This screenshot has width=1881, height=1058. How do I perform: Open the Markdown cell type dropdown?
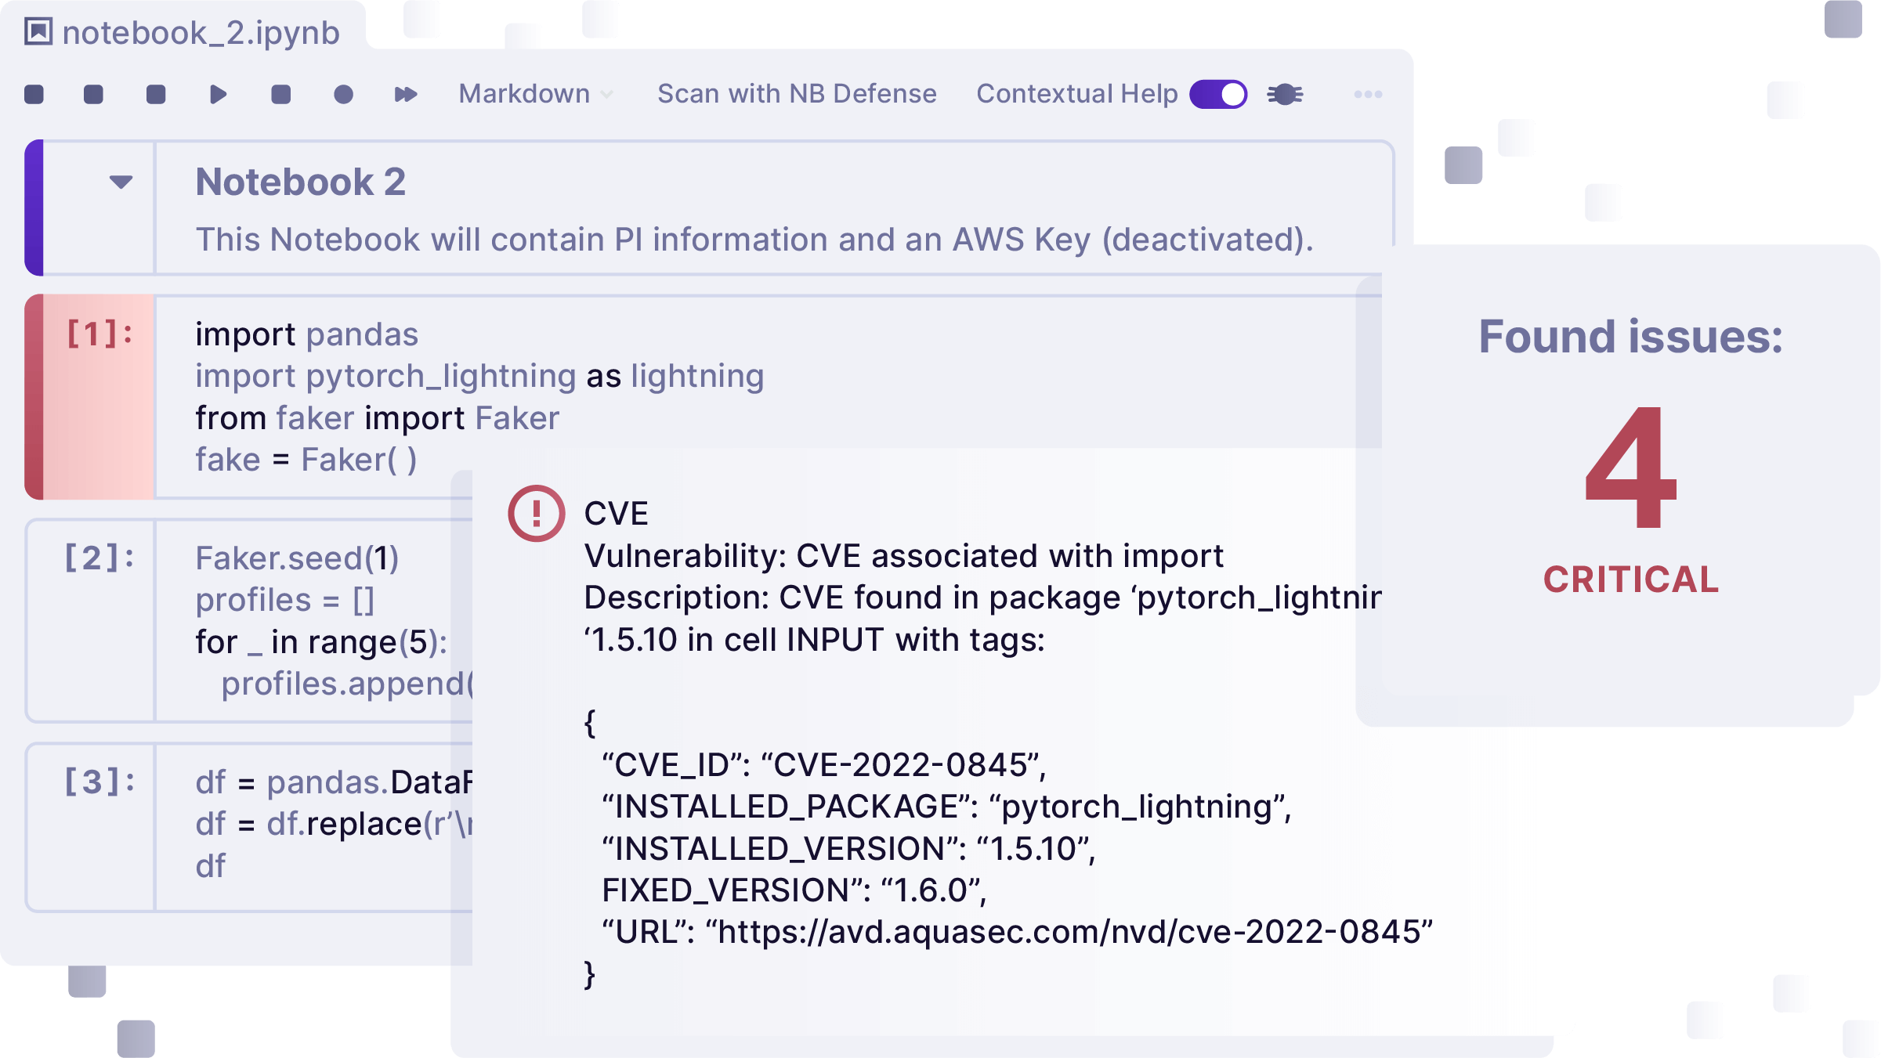pos(536,94)
